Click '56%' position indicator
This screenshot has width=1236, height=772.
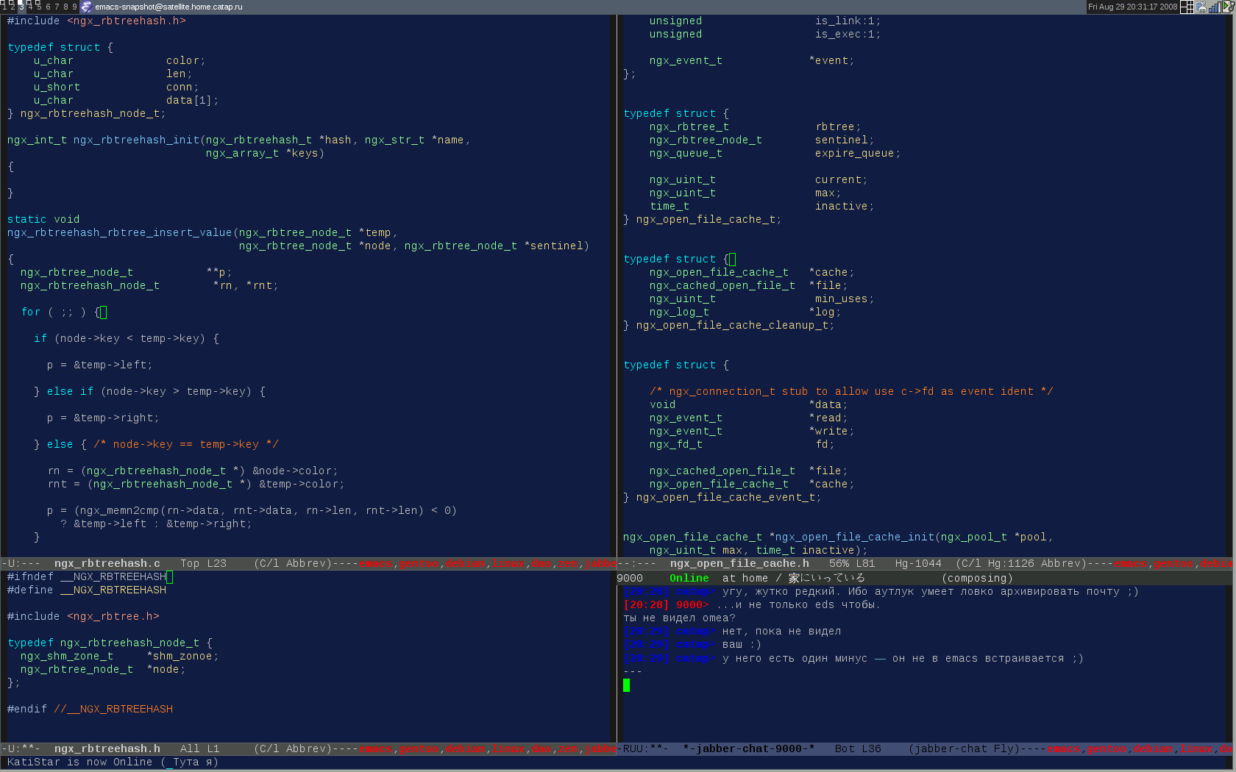[839, 564]
